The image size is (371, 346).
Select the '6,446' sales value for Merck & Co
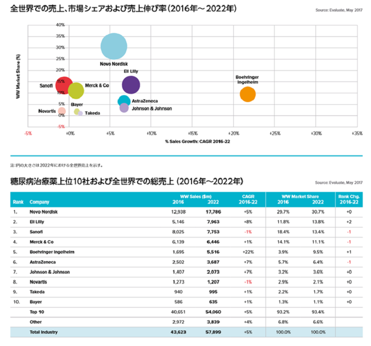pyautogui.click(x=213, y=242)
